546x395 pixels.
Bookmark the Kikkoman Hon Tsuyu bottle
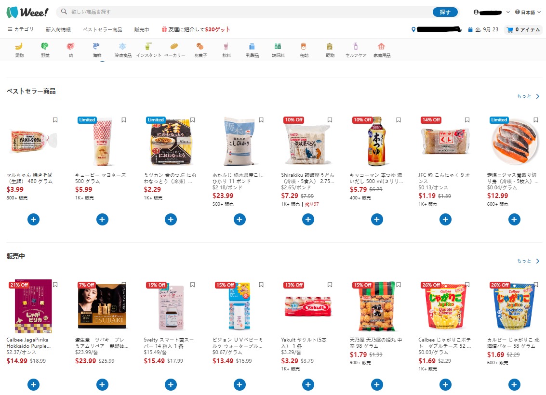[x=399, y=120]
